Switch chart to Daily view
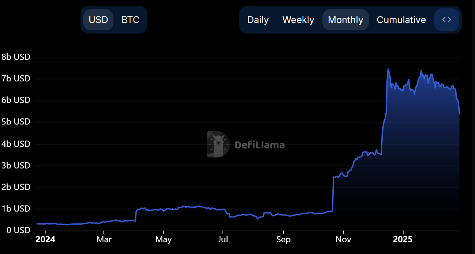 [x=258, y=20]
